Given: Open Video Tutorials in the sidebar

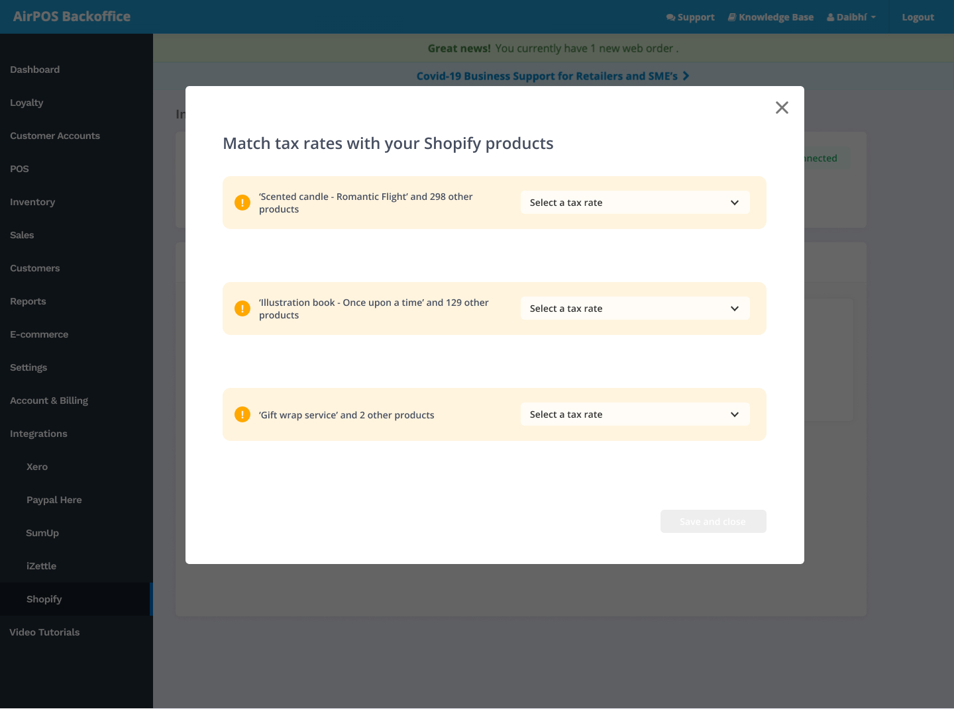Looking at the screenshot, I should (44, 632).
